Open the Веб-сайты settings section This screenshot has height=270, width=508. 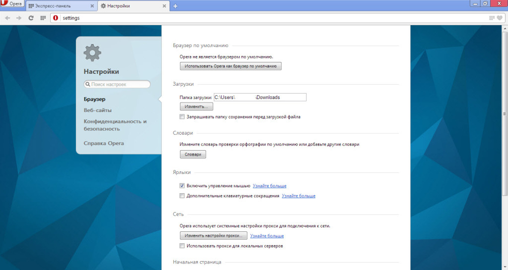click(98, 110)
